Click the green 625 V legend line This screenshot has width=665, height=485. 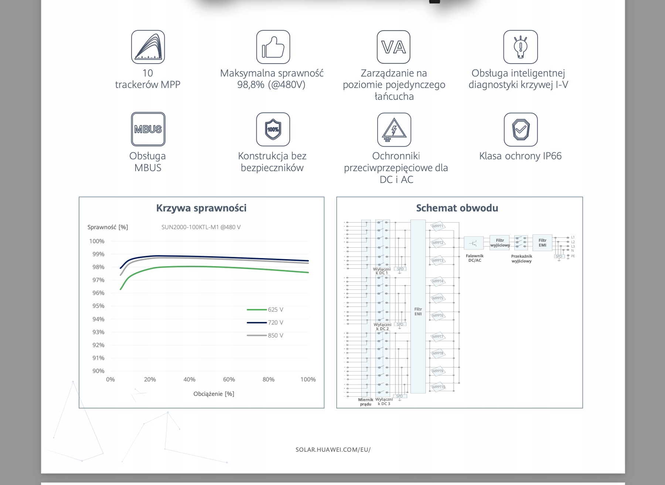tap(257, 309)
